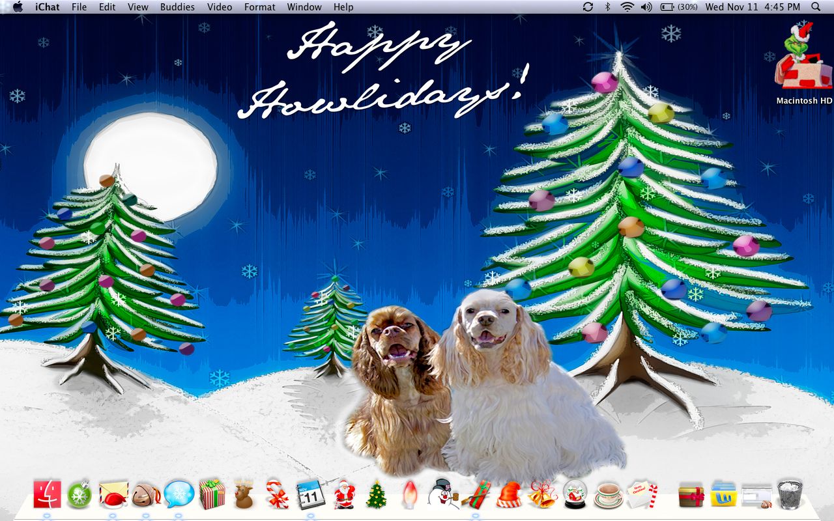Click the candy cane with bow icon

click(x=277, y=494)
